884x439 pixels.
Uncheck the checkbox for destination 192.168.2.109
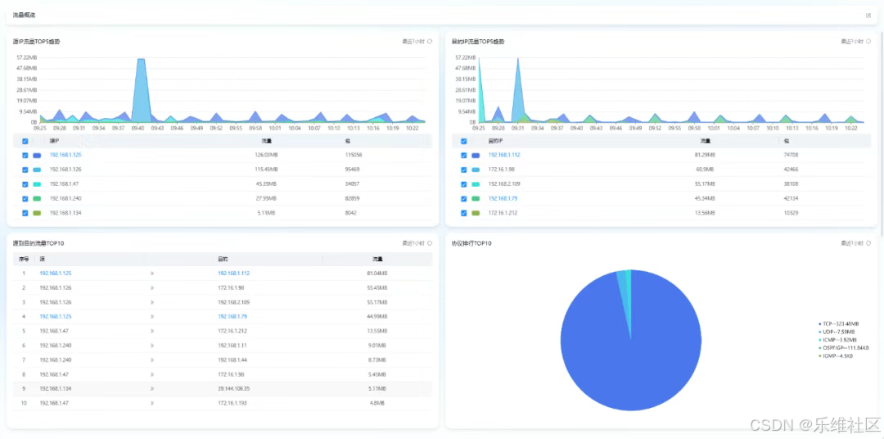click(463, 184)
